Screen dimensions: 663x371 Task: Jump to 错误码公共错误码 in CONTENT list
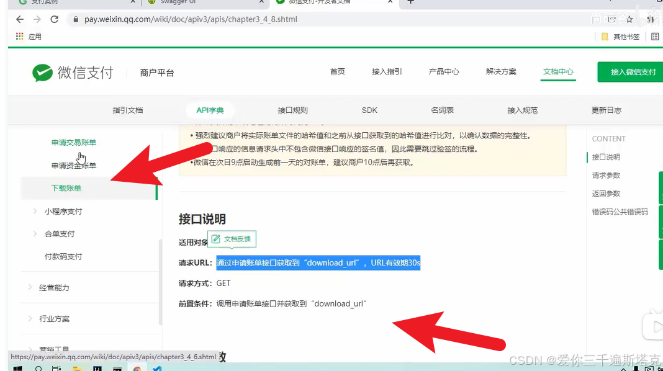click(620, 212)
